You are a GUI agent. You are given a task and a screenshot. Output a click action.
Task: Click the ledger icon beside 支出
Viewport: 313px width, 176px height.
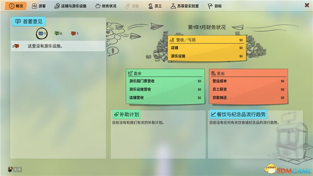click(x=213, y=74)
